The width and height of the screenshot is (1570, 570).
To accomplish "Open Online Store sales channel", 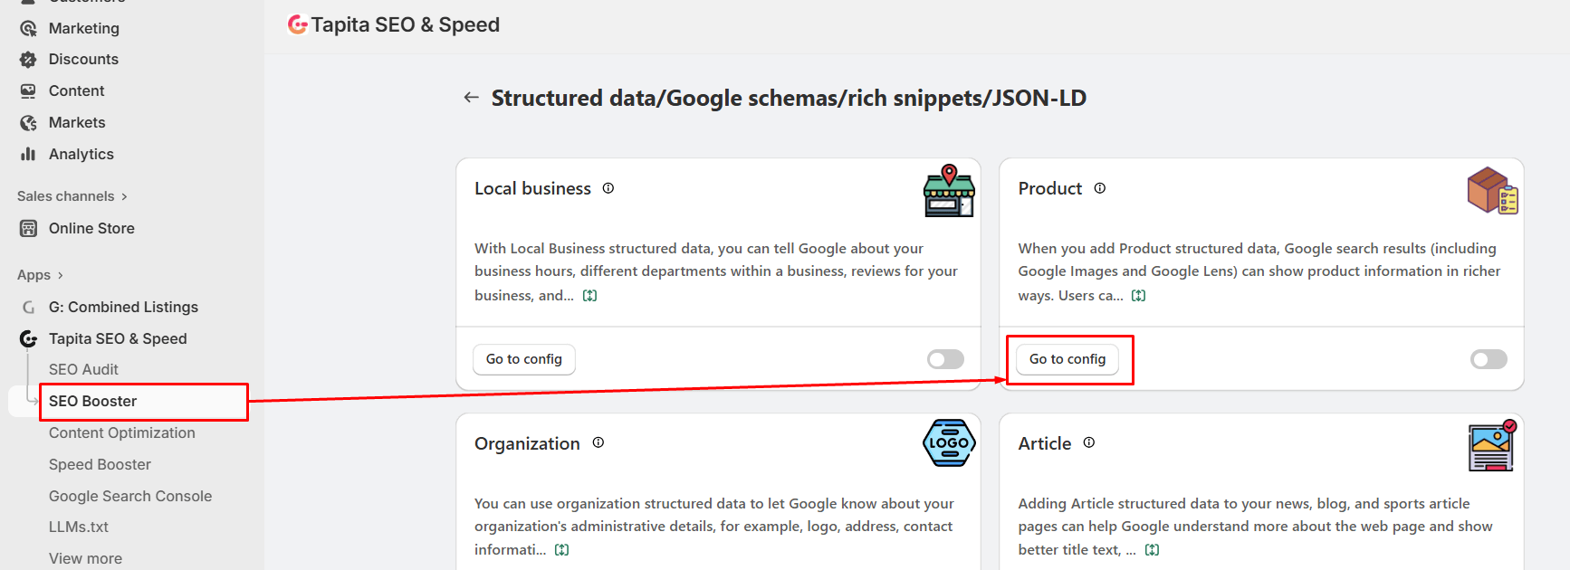I will tap(91, 229).
